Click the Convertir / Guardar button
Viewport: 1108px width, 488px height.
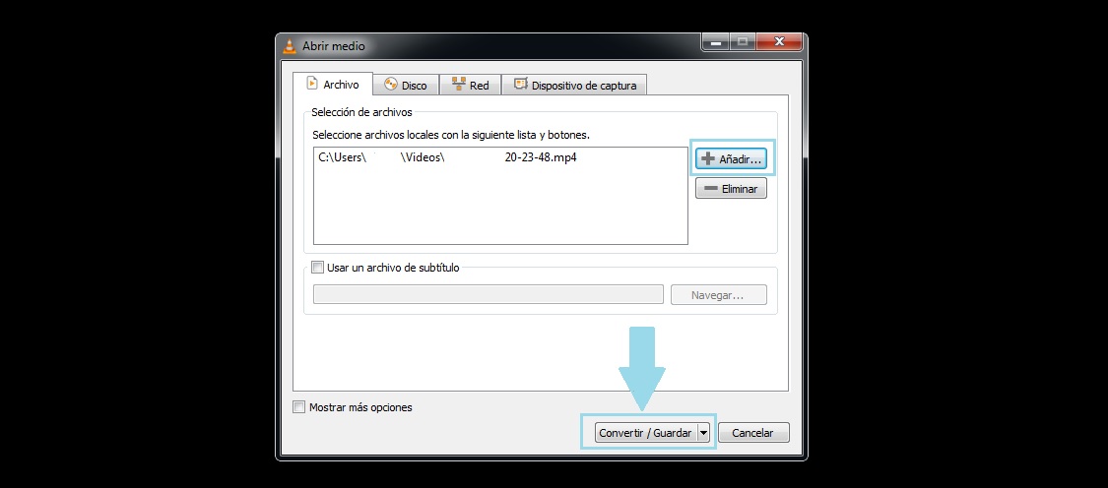[x=645, y=433]
